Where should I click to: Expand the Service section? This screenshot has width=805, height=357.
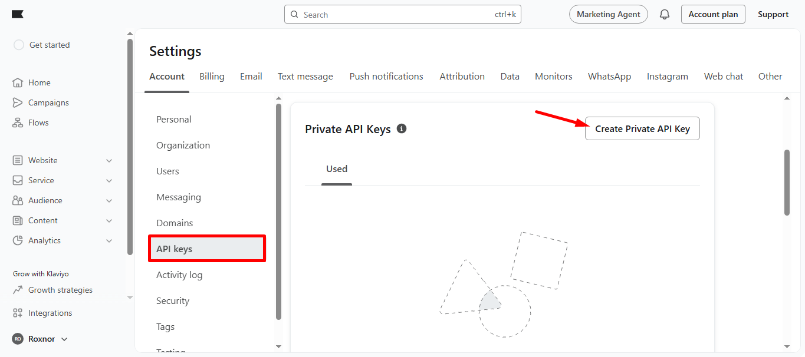[x=109, y=180]
